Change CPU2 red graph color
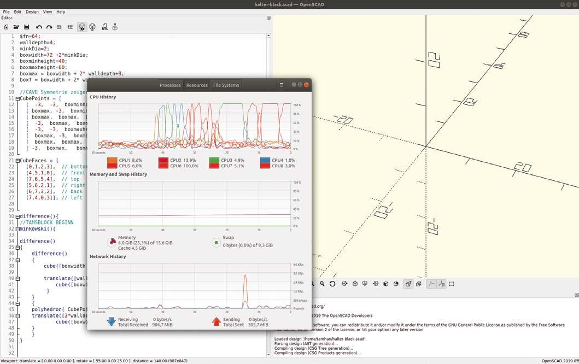The width and height of the screenshot is (579, 364). click(x=163, y=160)
